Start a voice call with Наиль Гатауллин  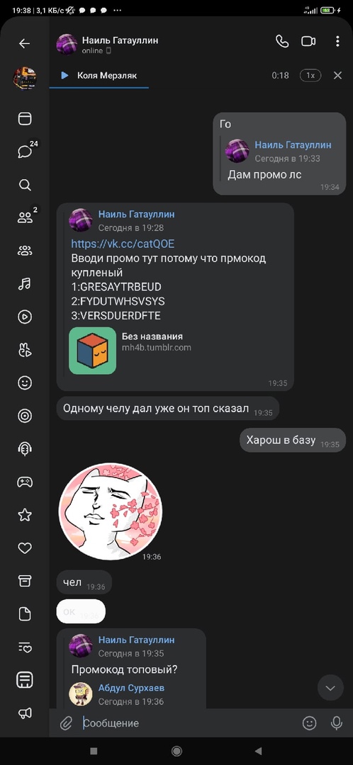[282, 42]
